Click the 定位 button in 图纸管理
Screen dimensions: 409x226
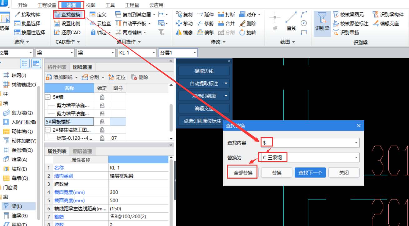117,77
